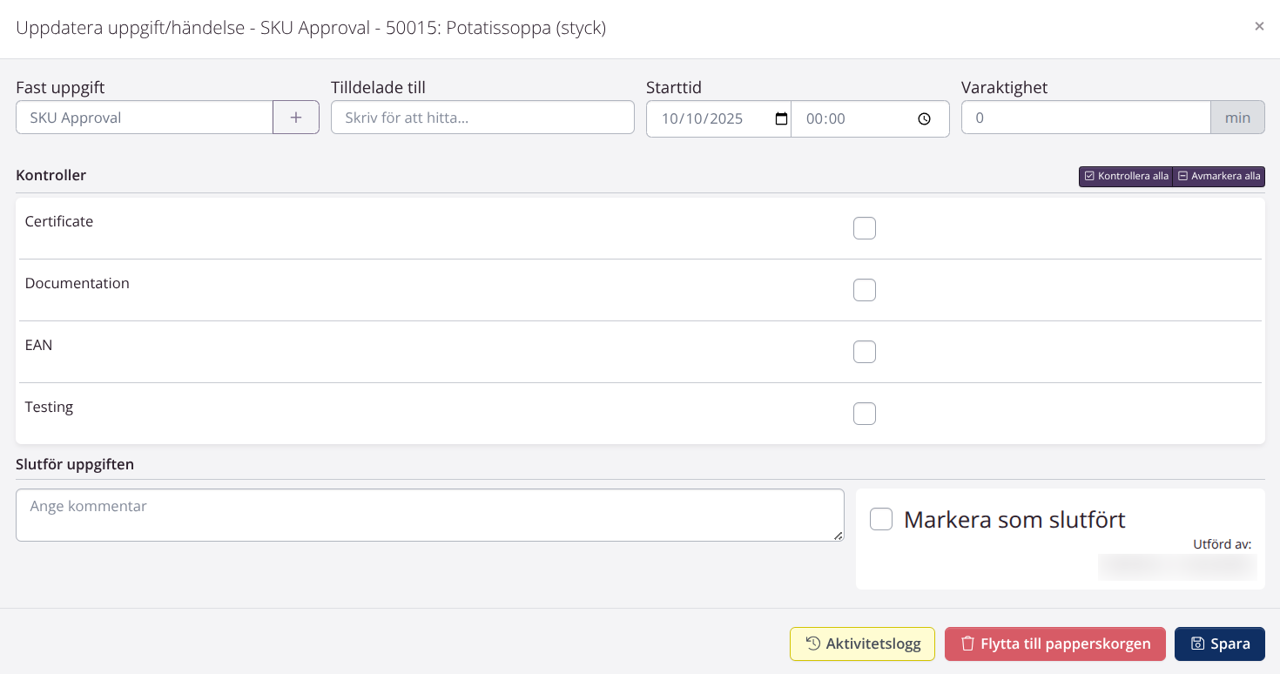Screen dimensions: 1280x674
Task: Click the Ange kommentar text area
Action: (x=429, y=515)
